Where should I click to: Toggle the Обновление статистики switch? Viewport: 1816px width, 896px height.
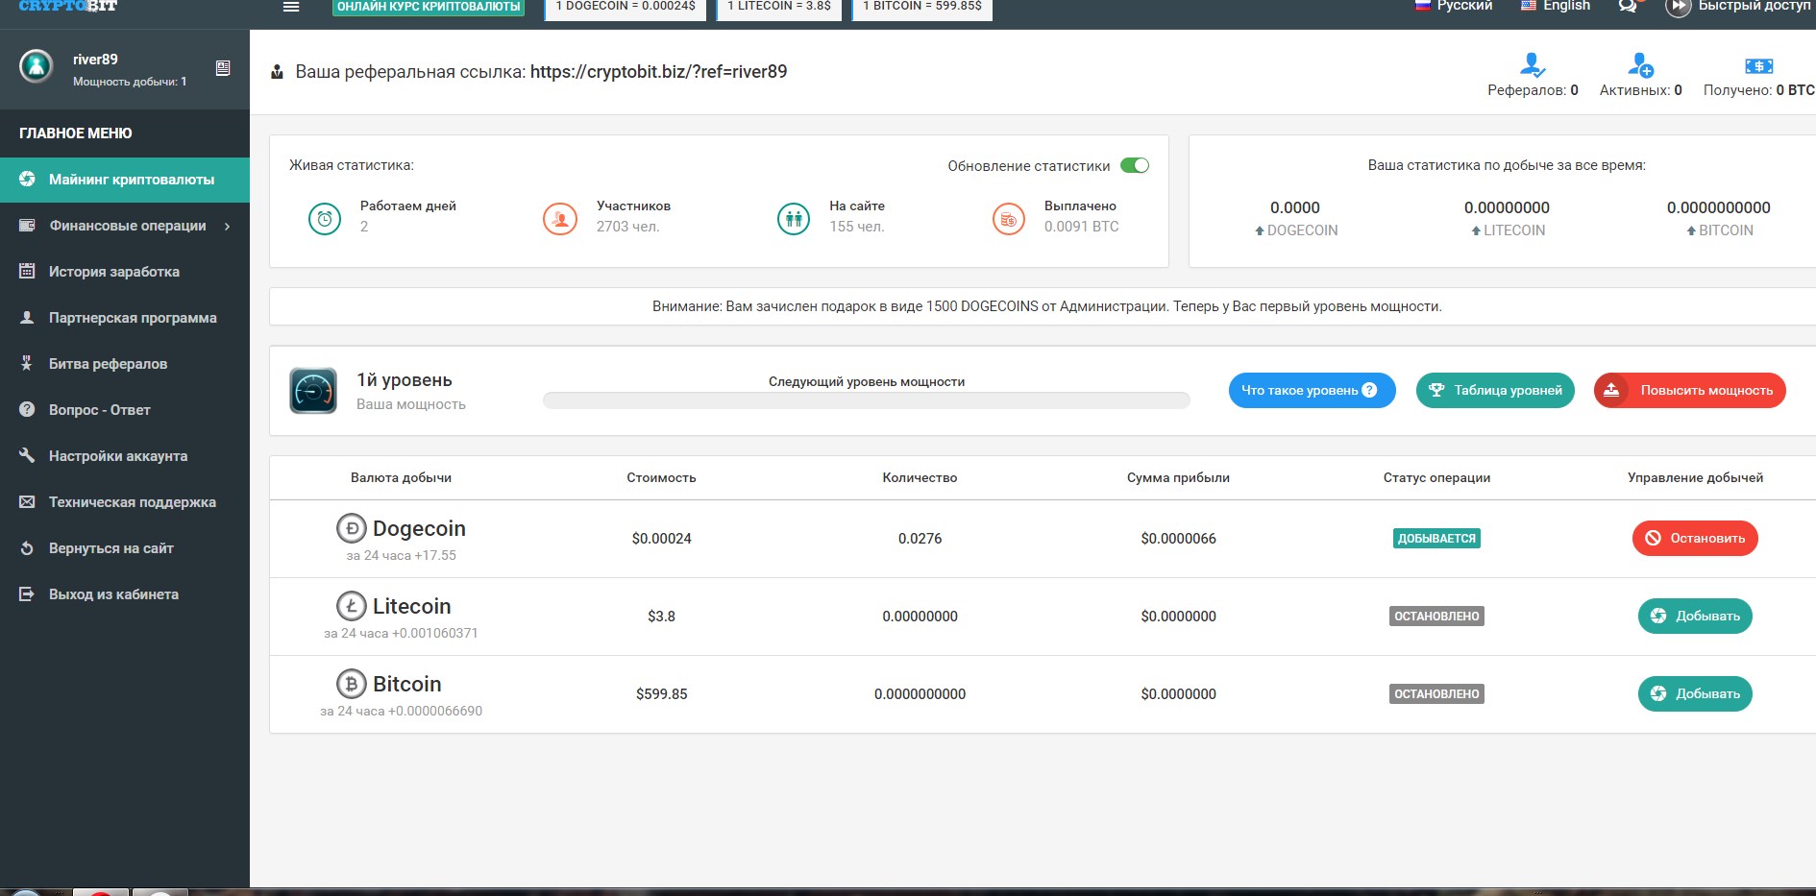(1135, 165)
